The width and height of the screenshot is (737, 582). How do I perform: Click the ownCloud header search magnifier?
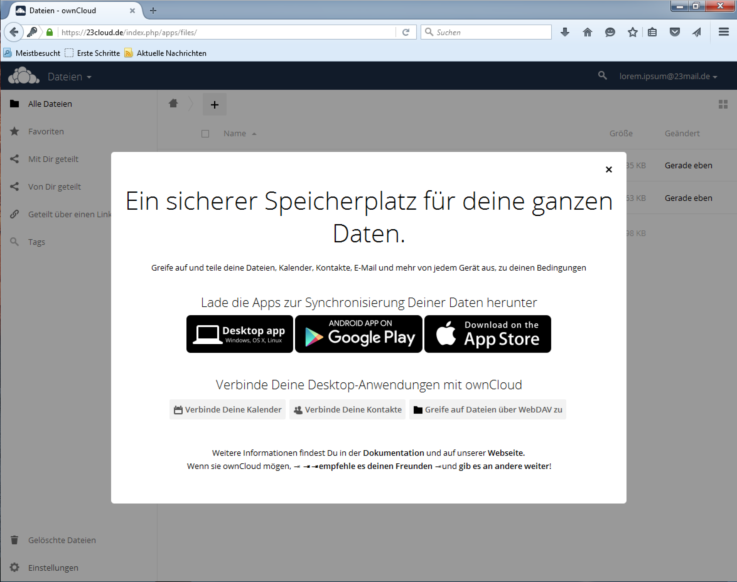(x=602, y=75)
